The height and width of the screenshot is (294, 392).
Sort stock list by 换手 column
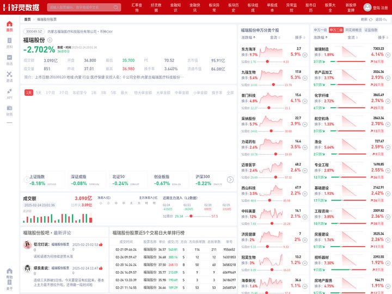(300, 38)
